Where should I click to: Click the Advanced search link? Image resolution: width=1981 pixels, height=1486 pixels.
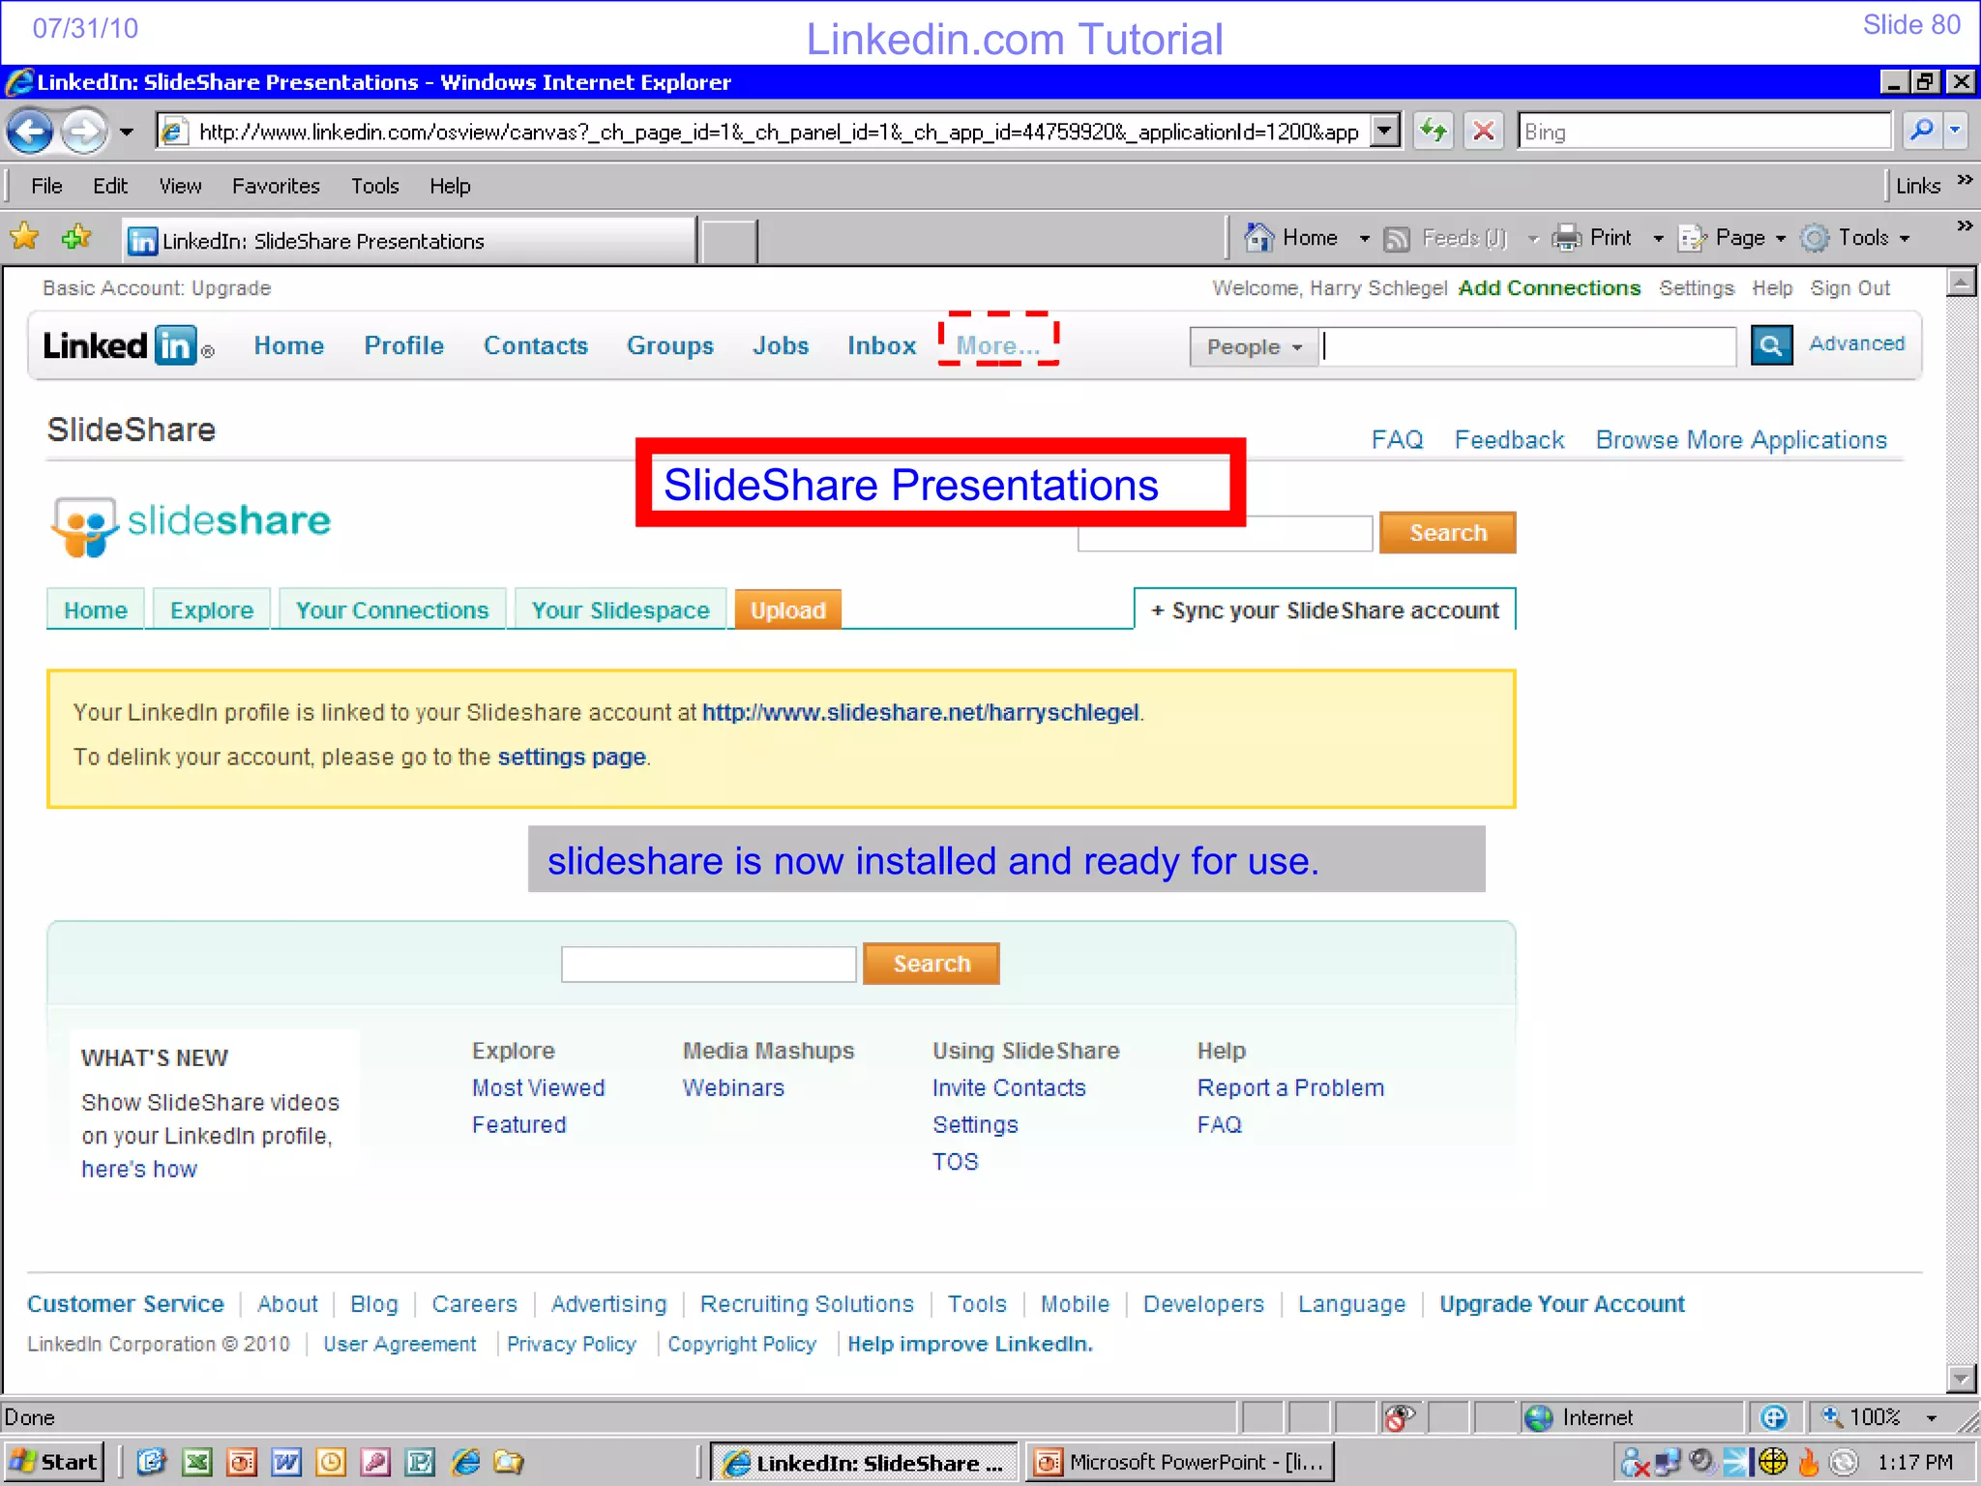(1856, 343)
